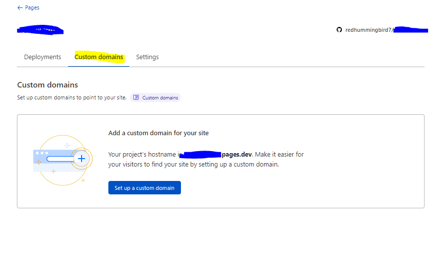
Task: Click the blue plus circle in illustration
Action: 82,159
